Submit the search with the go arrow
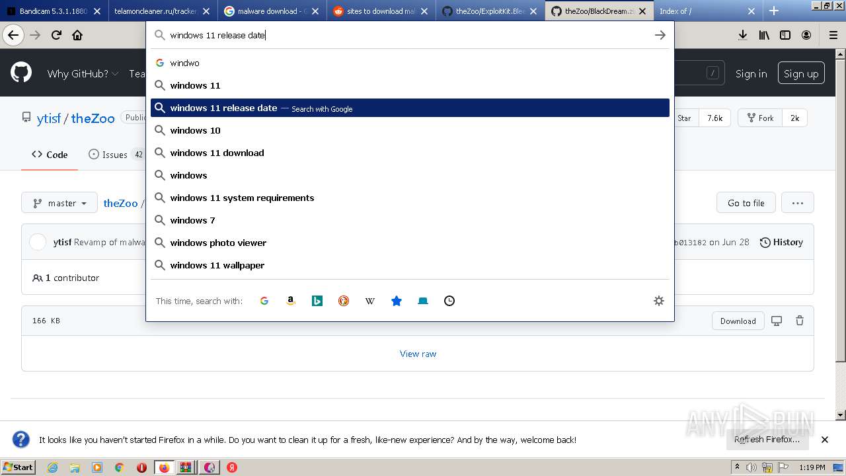 pyautogui.click(x=660, y=35)
